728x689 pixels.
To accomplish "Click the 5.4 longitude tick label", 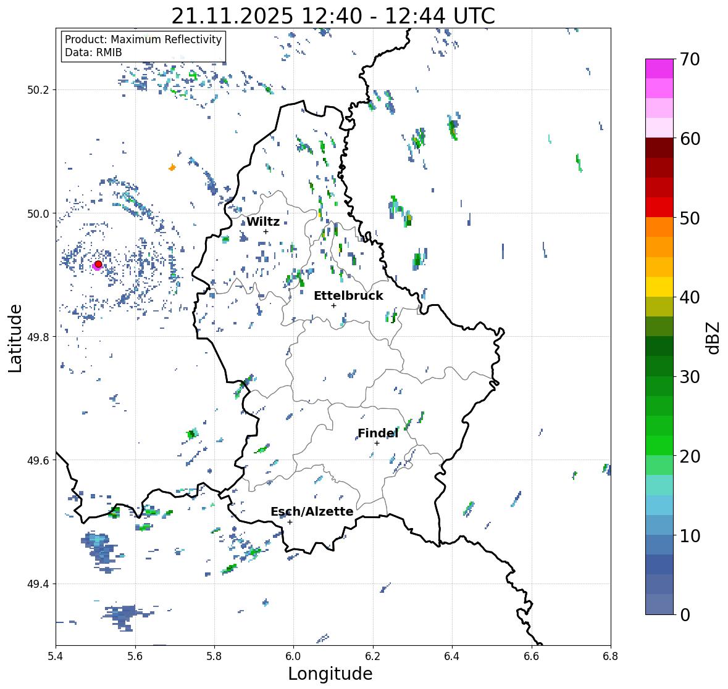I will pyautogui.click(x=56, y=656).
